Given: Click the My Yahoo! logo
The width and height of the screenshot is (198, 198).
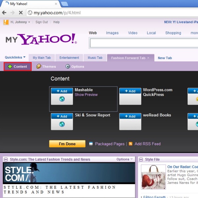Looking at the screenshot, I should (x=41, y=39).
